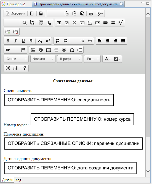Center align the text
The image size is (152, 184).
pyautogui.click(x=107, y=41)
